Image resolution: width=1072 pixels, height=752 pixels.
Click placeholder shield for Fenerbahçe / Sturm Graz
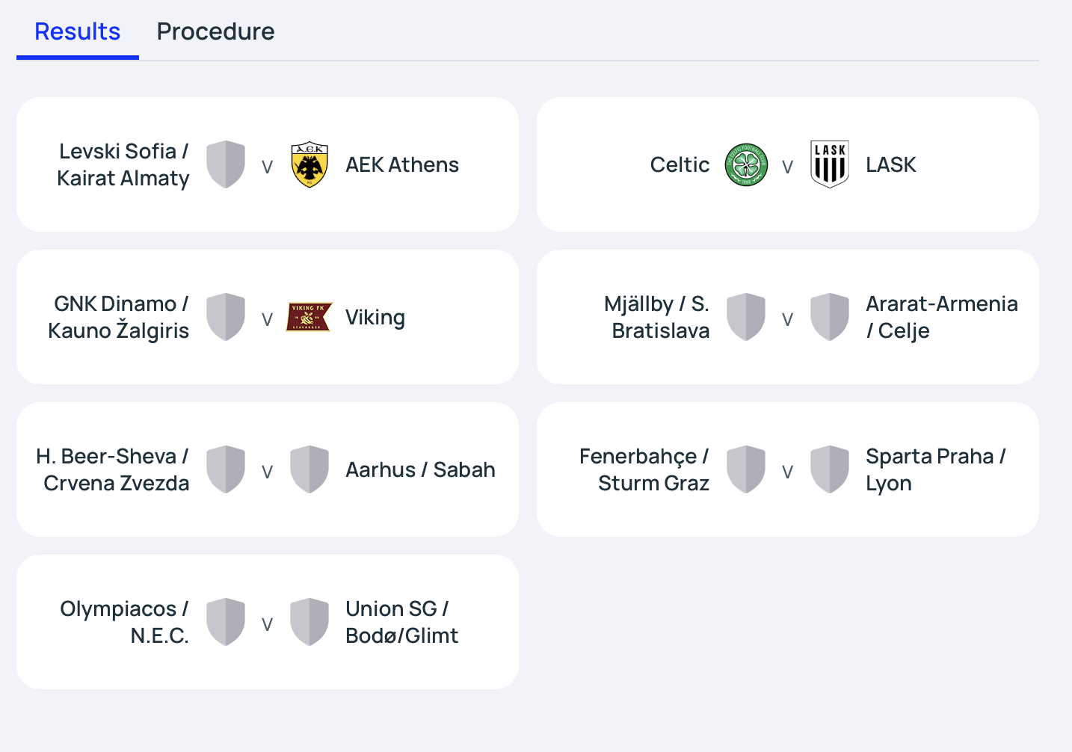coord(746,469)
